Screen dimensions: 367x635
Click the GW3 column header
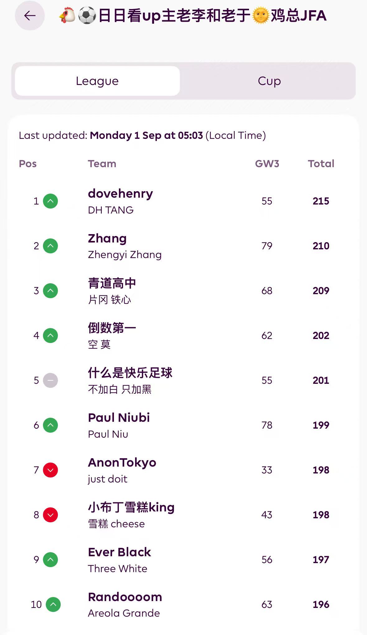(x=267, y=164)
